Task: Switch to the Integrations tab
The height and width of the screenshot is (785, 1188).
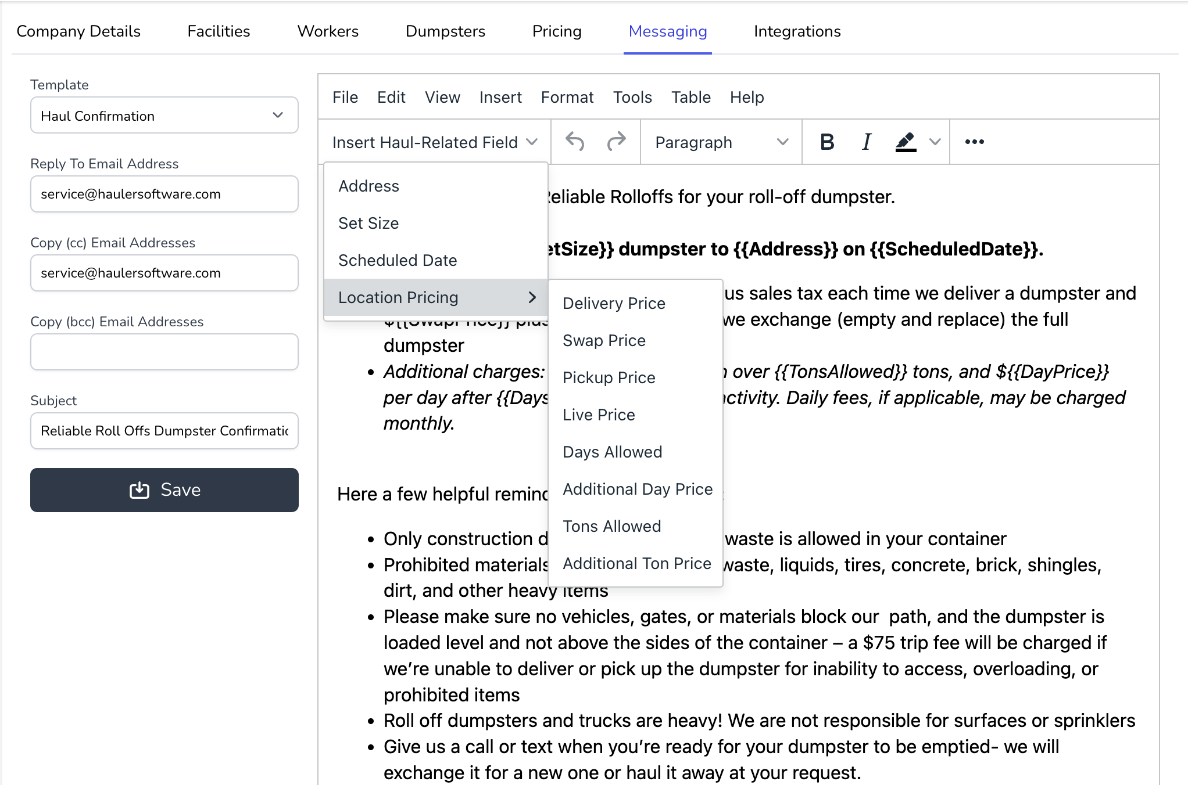Action: coord(797,31)
